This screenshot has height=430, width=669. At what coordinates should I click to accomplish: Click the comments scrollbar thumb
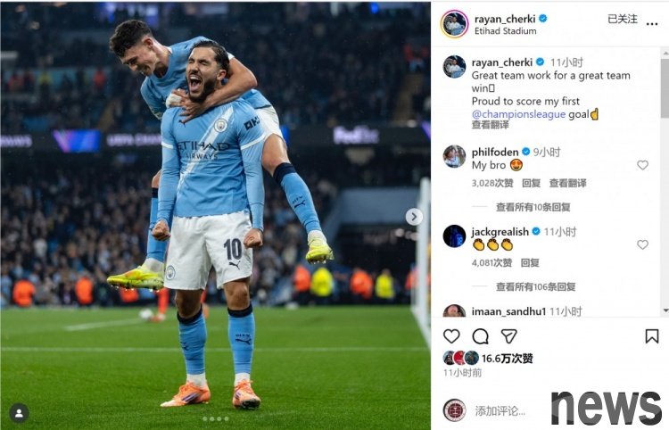click(x=665, y=87)
